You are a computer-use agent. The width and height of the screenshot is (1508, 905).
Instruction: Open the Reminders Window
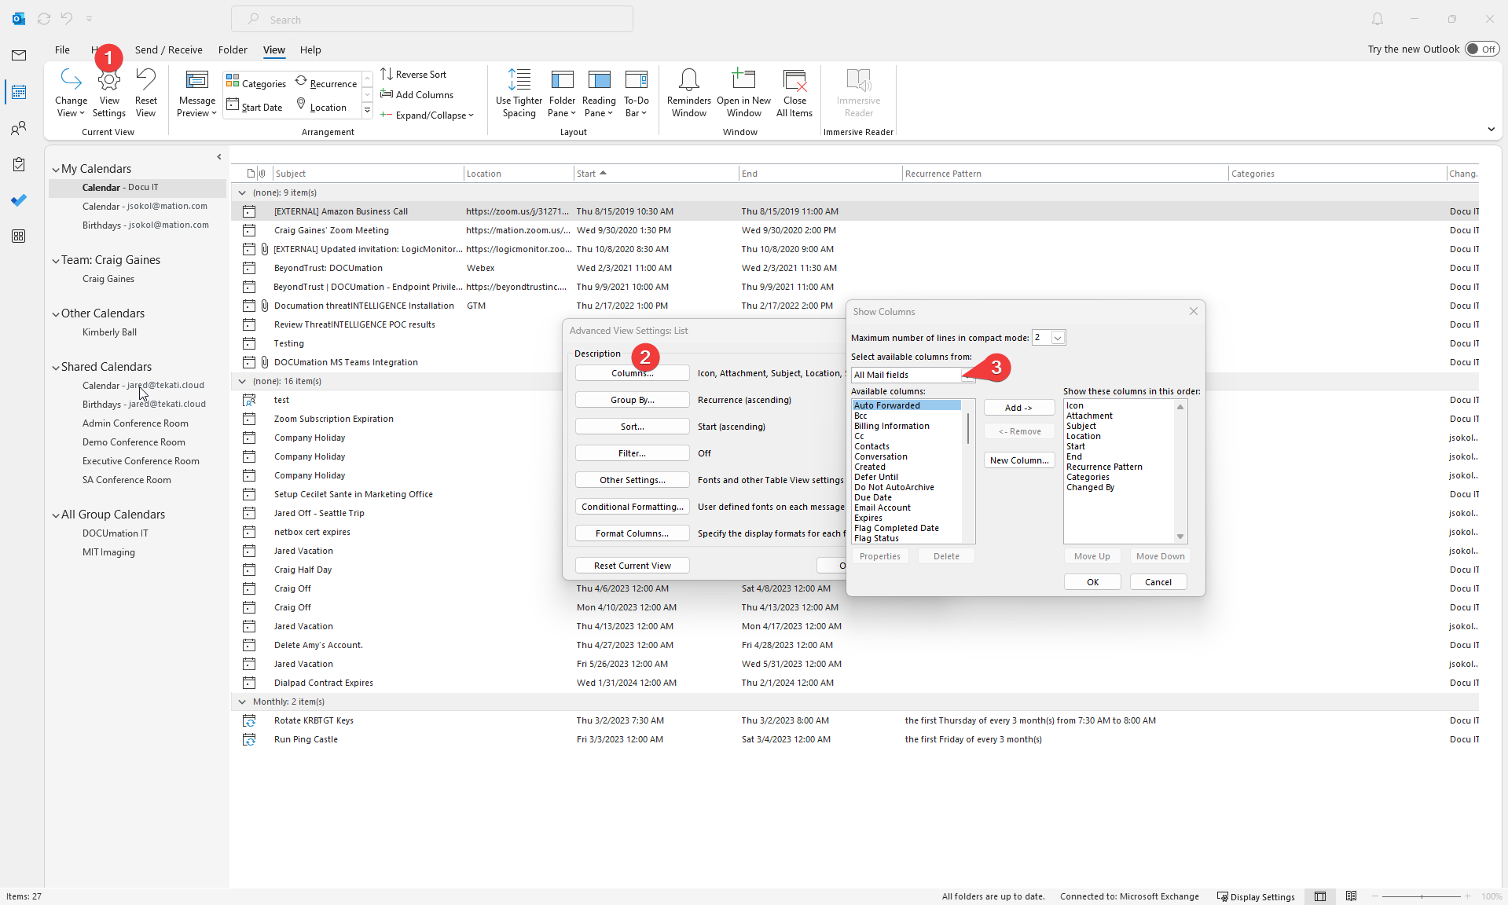pos(689,93)
